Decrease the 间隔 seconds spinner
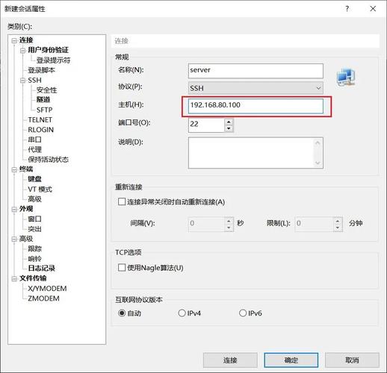 pyautogui.click(x=229, y=228)
